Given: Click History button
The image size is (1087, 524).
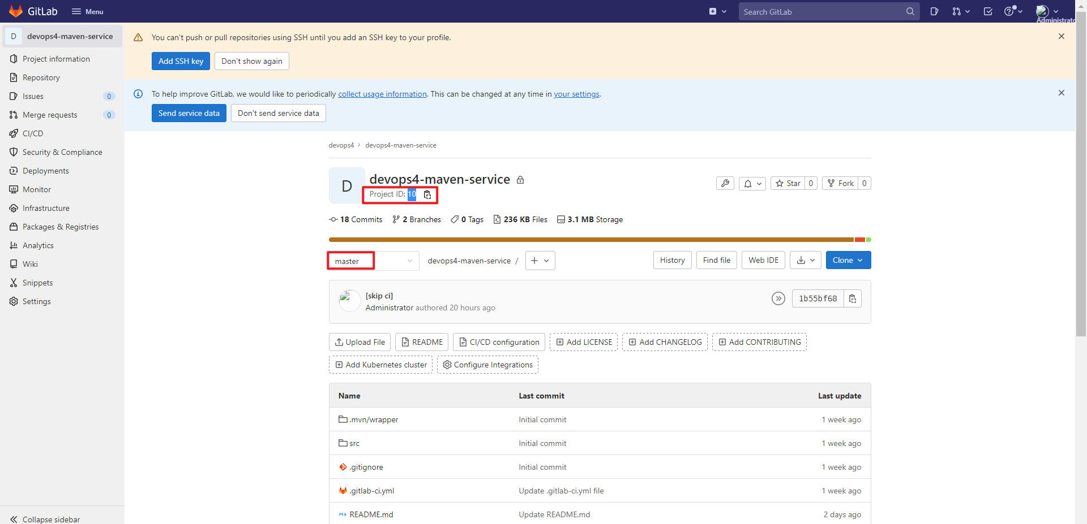Looking at the screenshot, I should (x=673, y=260).
